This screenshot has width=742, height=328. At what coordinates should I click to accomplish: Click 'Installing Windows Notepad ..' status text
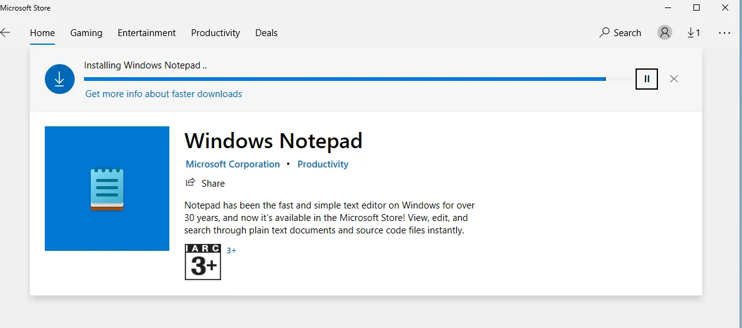(x=145, y=65)
